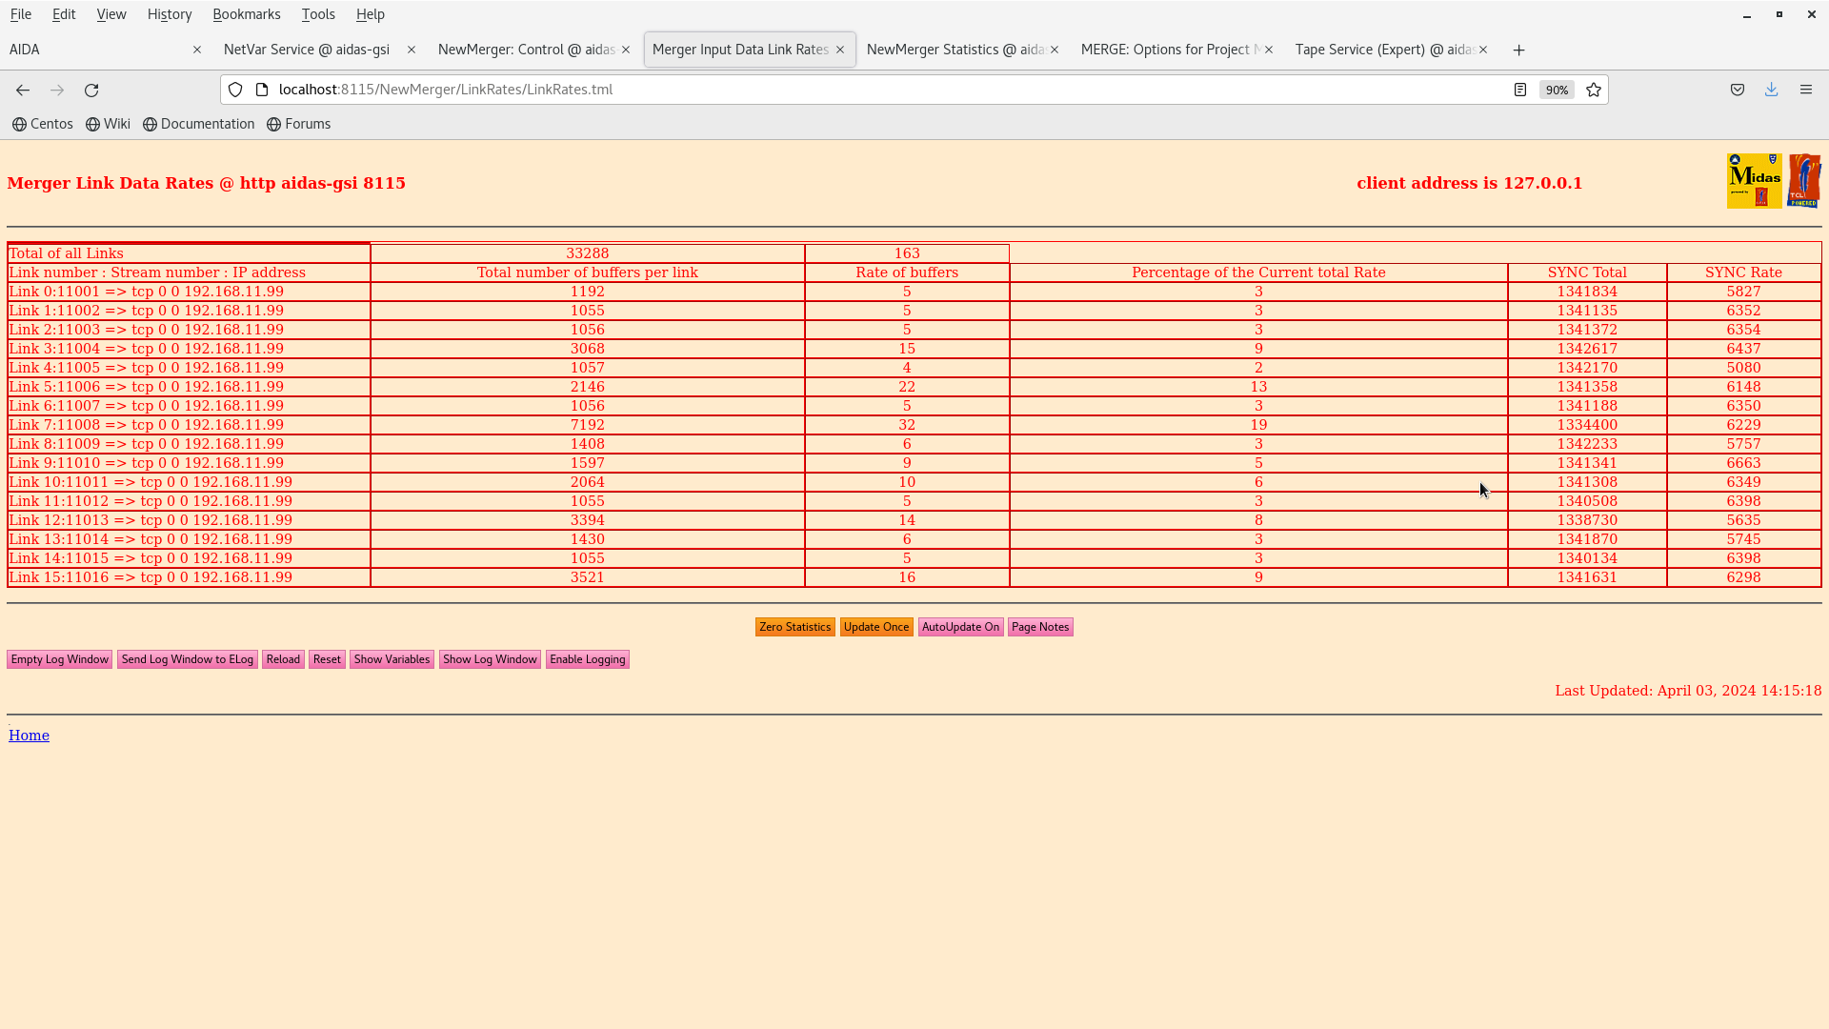Open the Bookmarks menu

pos(247,14)
